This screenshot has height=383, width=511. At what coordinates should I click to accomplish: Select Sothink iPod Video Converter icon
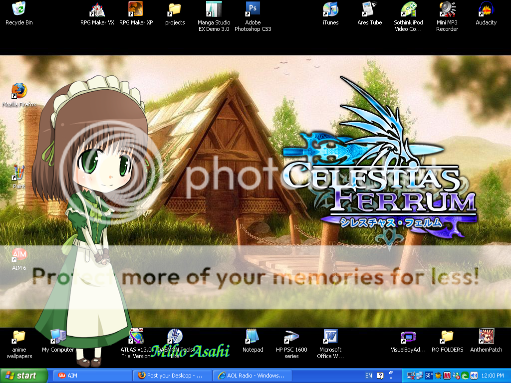click(x=408, y=9)
